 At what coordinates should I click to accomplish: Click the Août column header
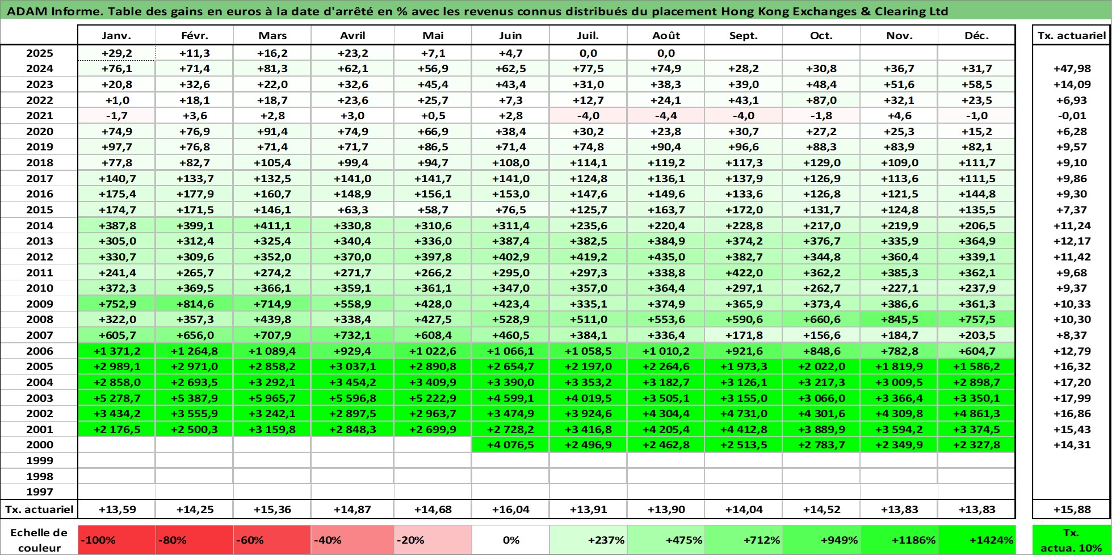tap(666, 35)
